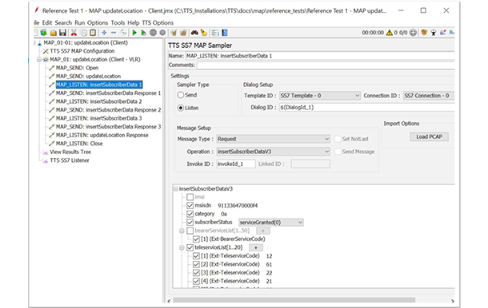
Task: Open the Connection ID dropdown
Action: point(429,96)
